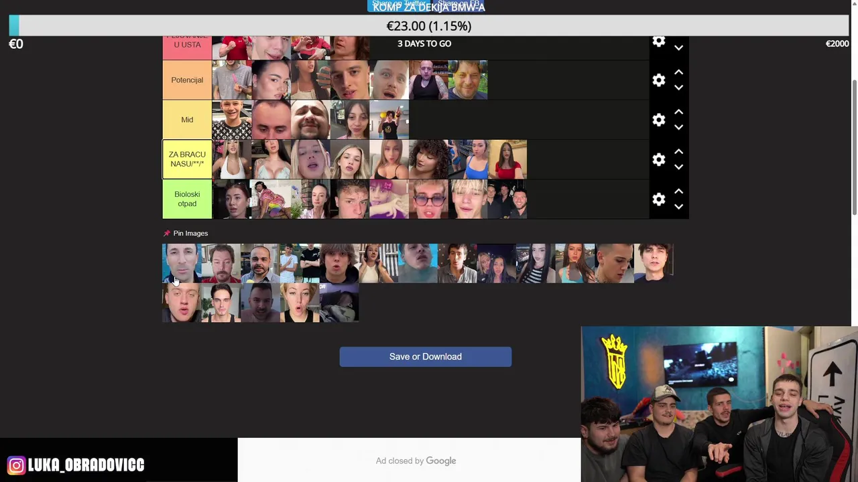Click the Ad closed by Google notice
858x482 pixels.
click(x=416, y=461)
